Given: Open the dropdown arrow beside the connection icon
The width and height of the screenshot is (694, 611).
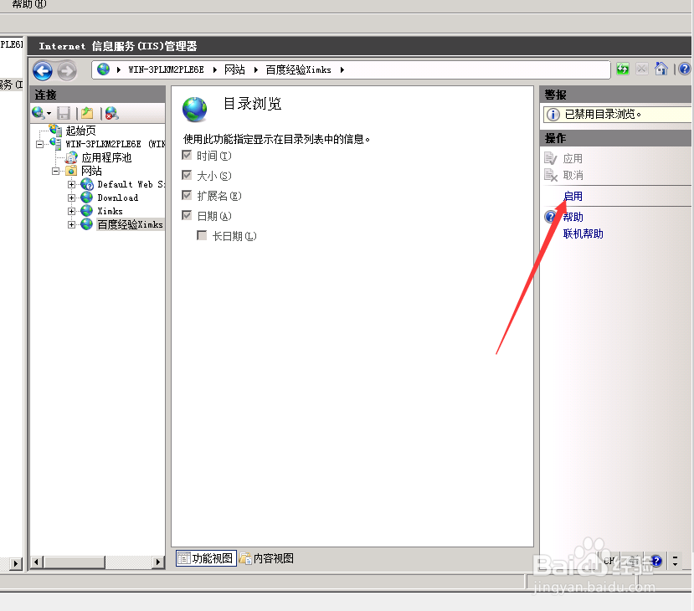Looking at the screenshot, I should tap(49, 114).
